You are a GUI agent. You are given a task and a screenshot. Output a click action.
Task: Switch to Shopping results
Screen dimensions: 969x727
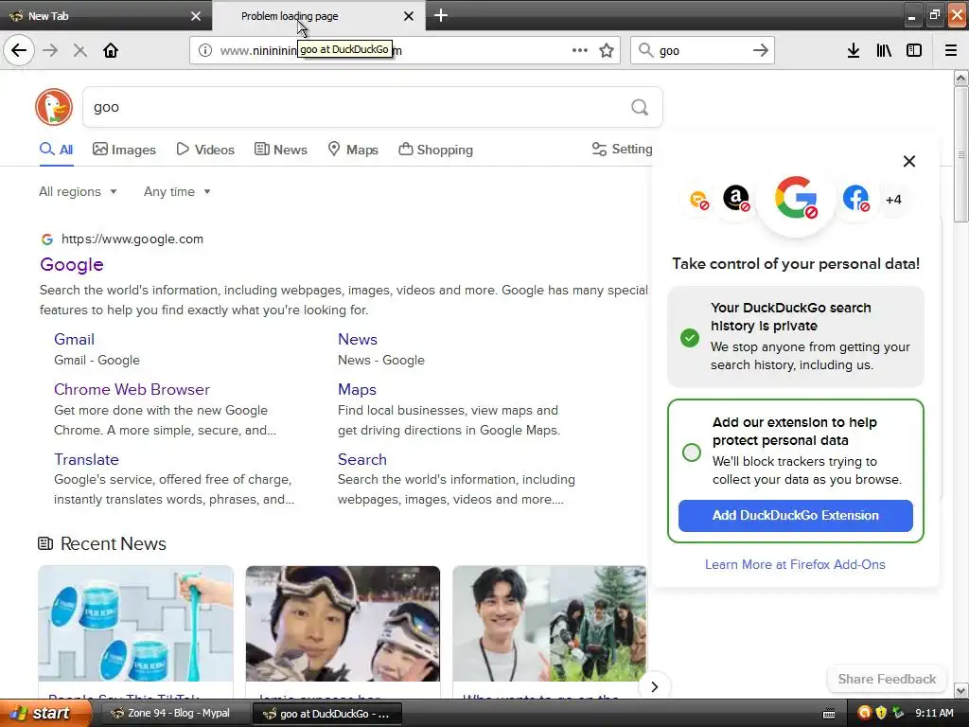(x=435, y=150)
